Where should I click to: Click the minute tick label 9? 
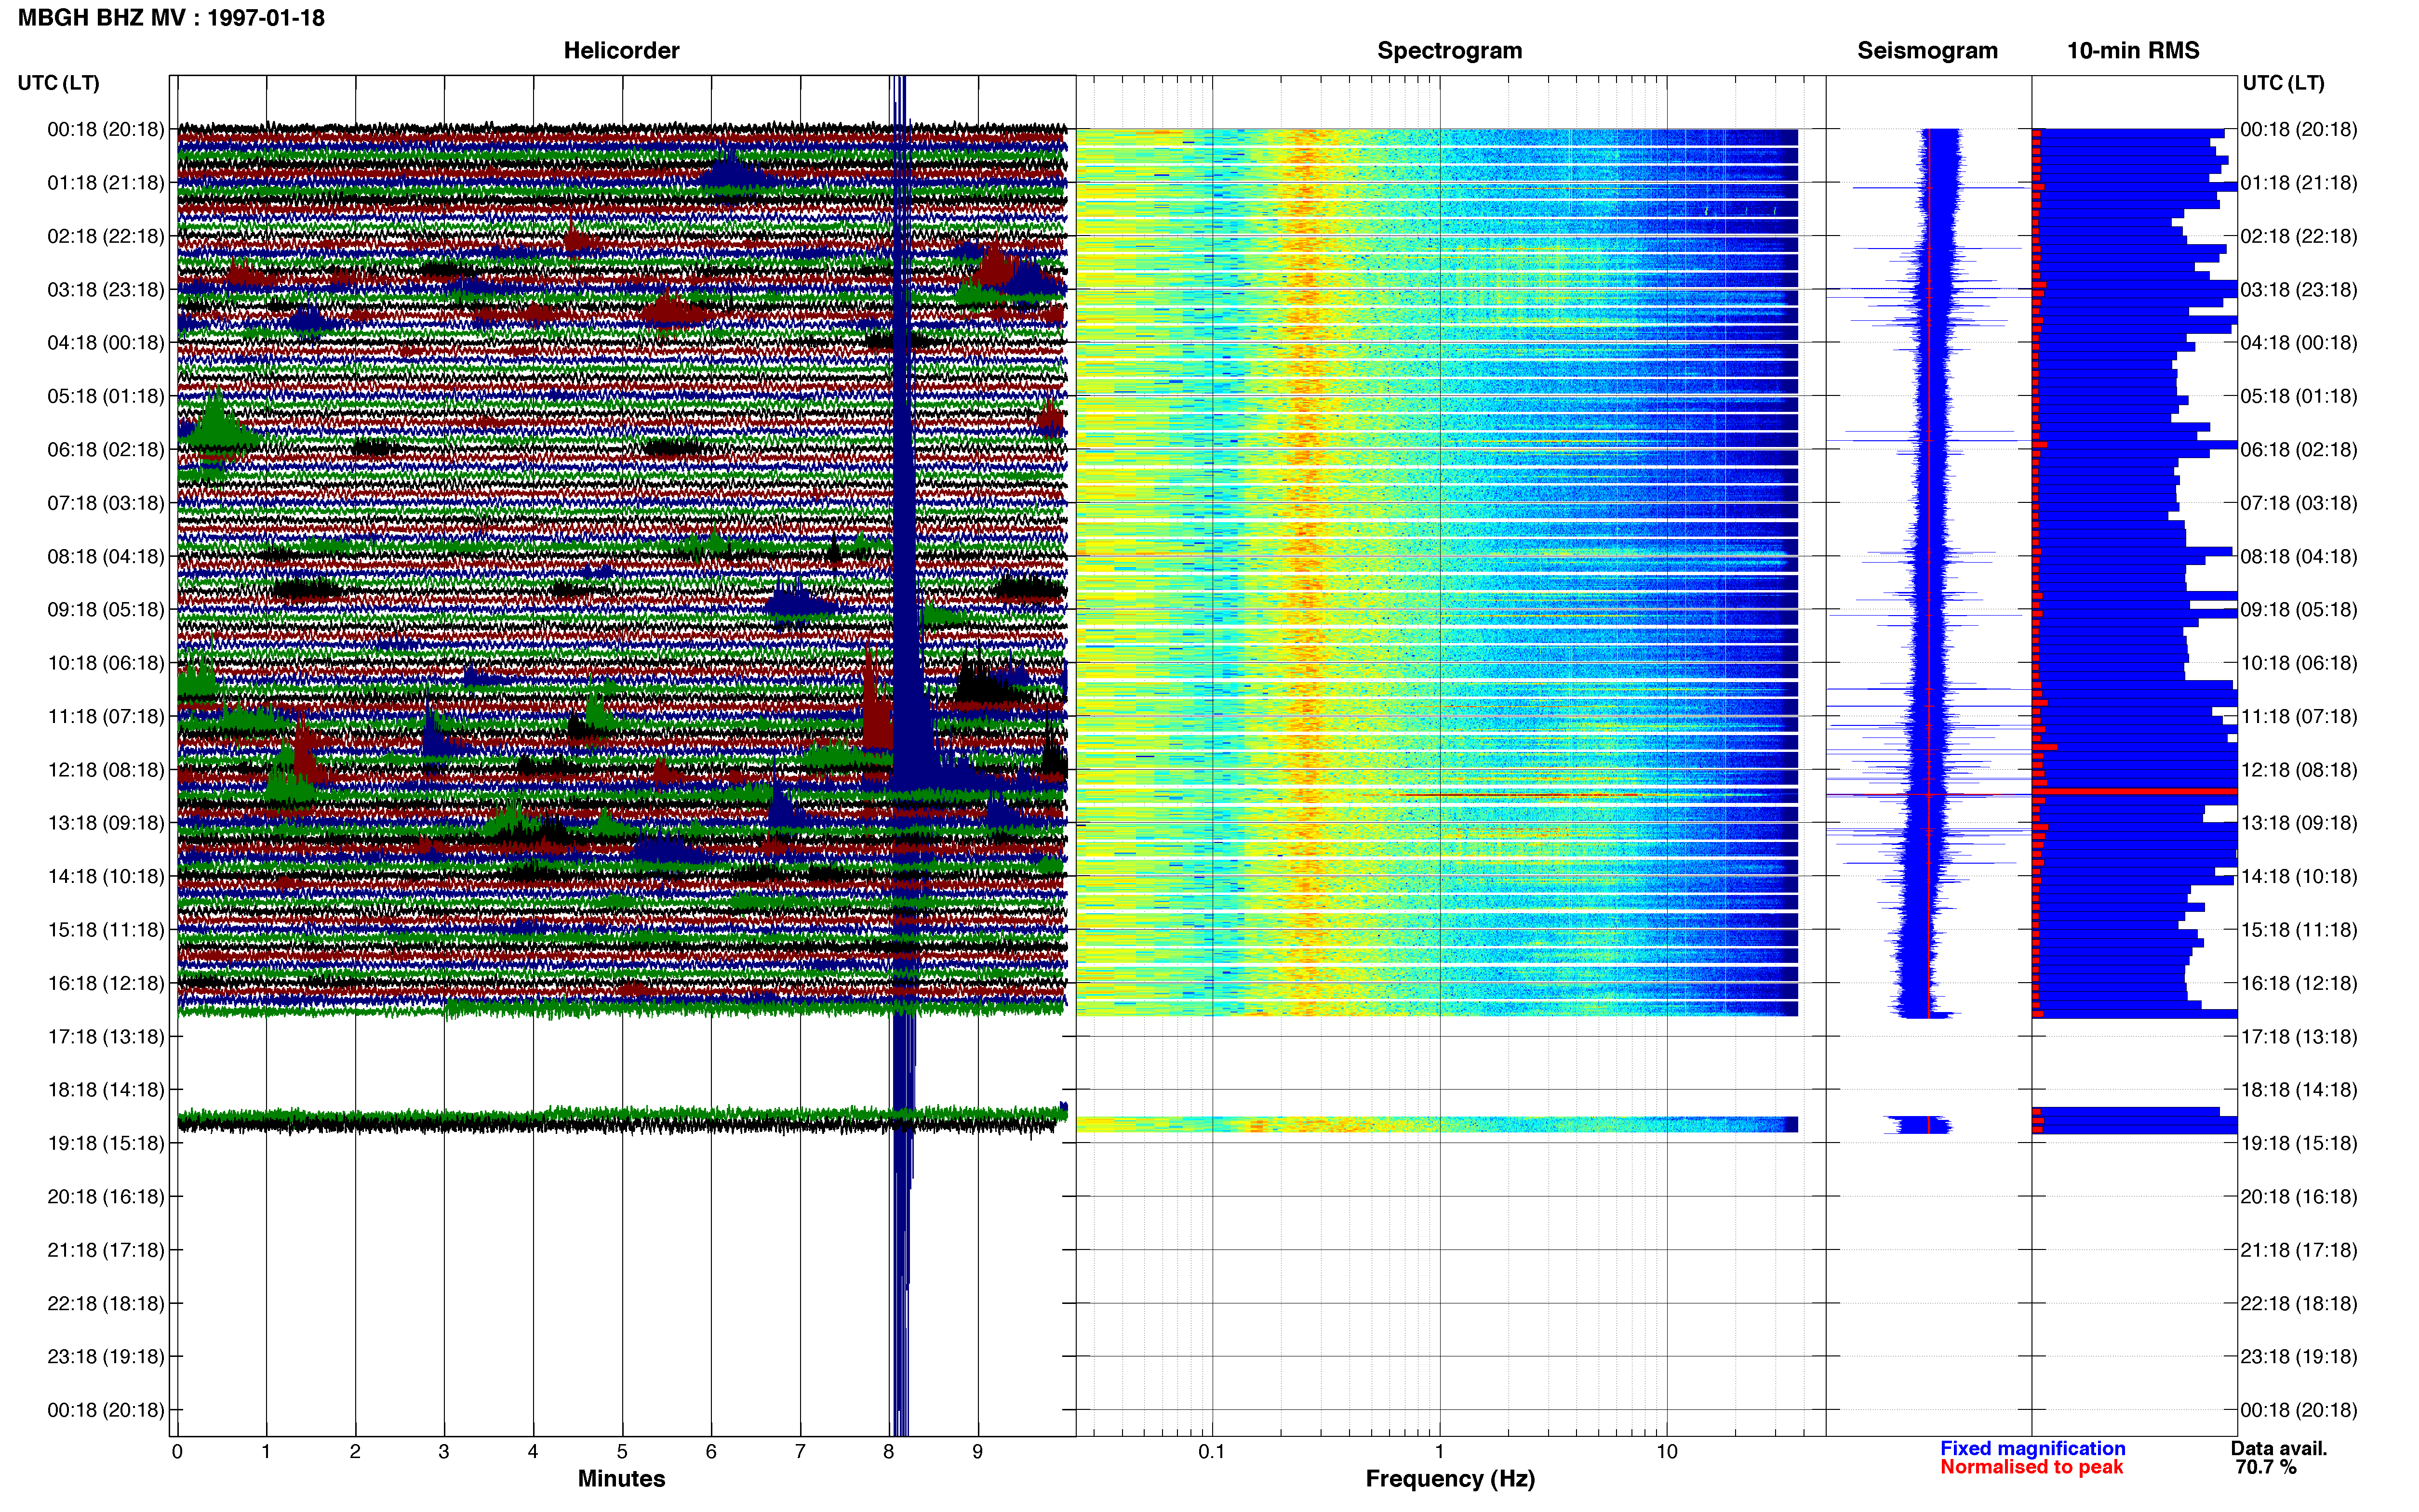[x=977, y=1452]
